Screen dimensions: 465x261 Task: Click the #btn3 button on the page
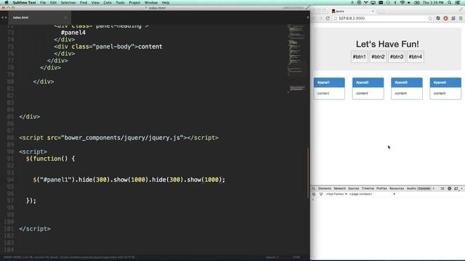pos(397,57)
